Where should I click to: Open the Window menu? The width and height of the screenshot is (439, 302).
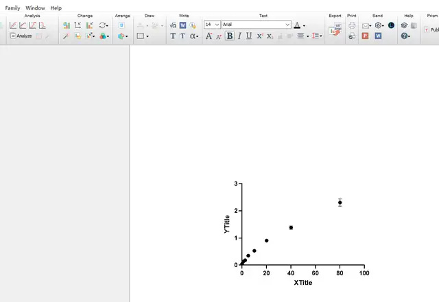tap(35, 8)
